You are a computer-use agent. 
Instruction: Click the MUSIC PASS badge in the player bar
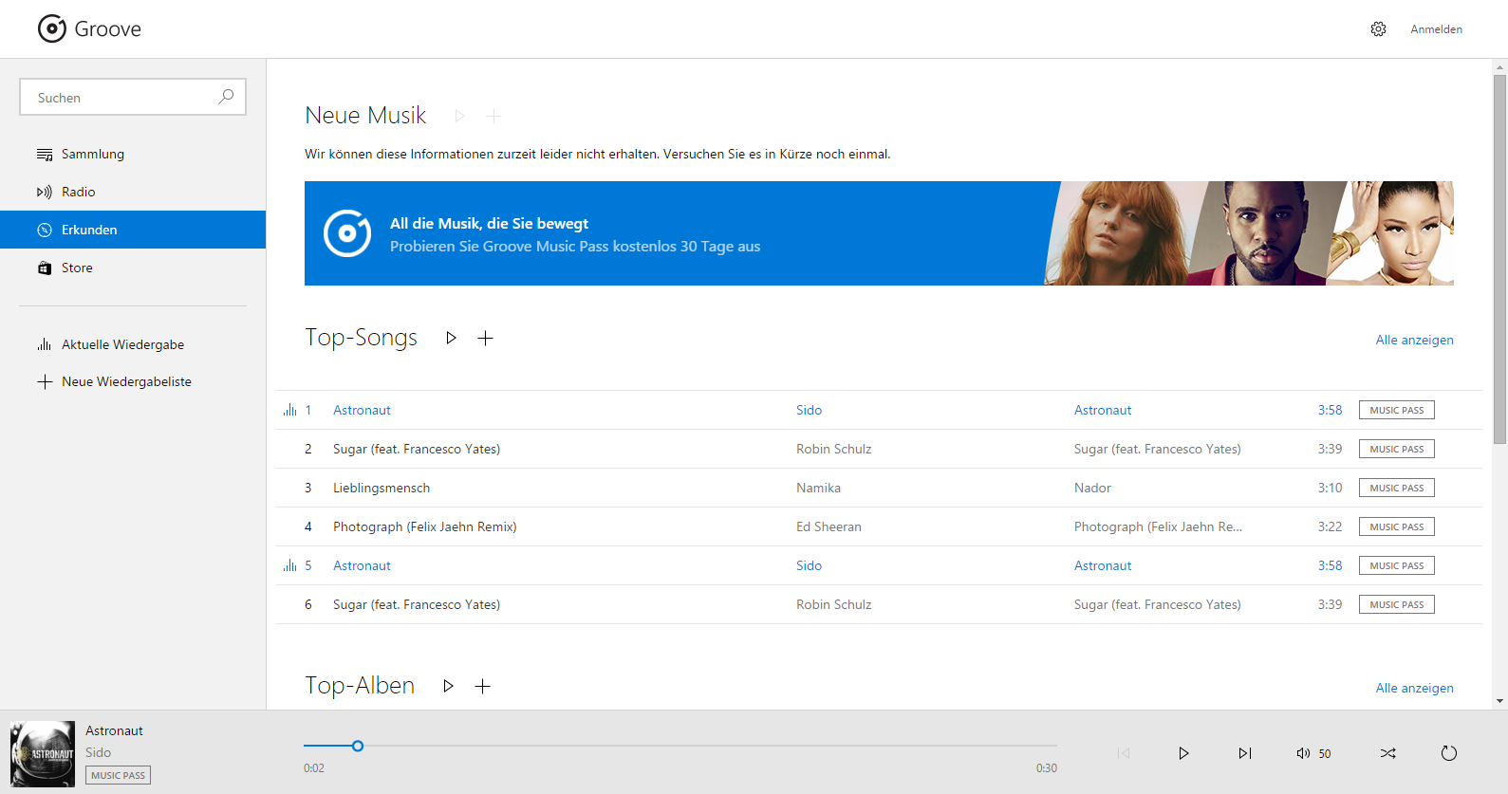click(118, 775)
